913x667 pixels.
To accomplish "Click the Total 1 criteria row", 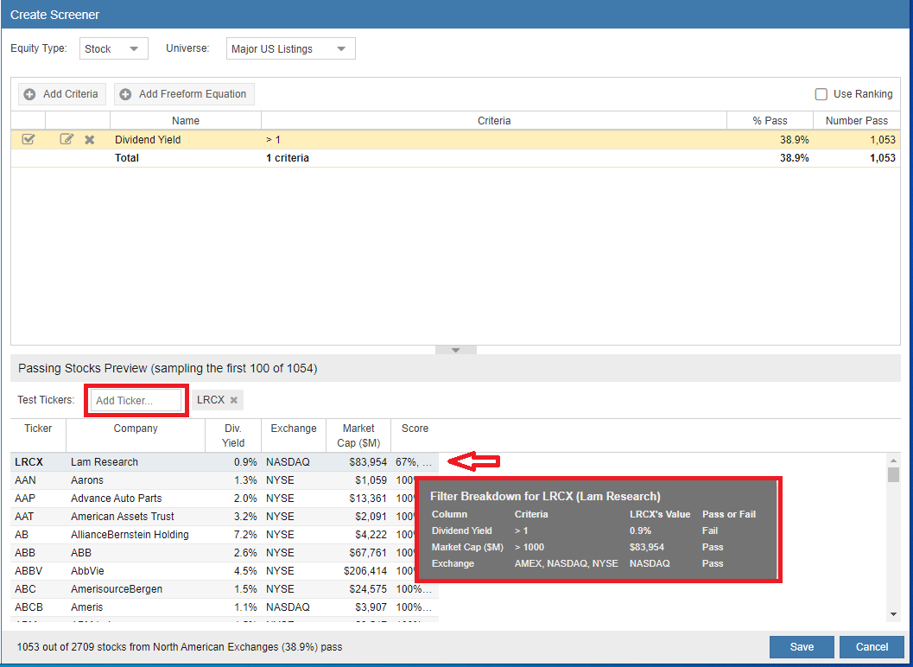I will point(456,158).
